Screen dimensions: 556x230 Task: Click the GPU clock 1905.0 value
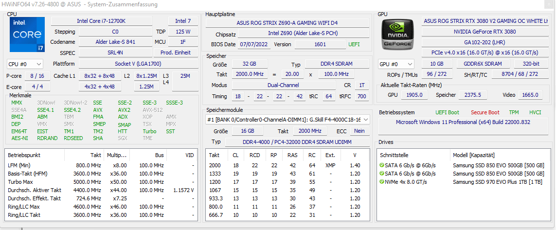[x=414, y=95]
